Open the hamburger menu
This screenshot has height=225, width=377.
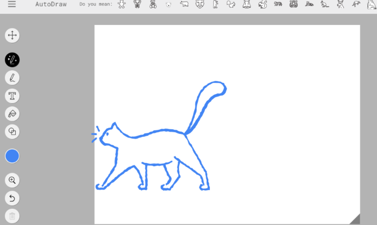tap(12, 4)
